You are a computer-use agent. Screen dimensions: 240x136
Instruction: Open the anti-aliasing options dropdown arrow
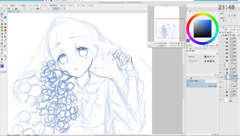216,61
